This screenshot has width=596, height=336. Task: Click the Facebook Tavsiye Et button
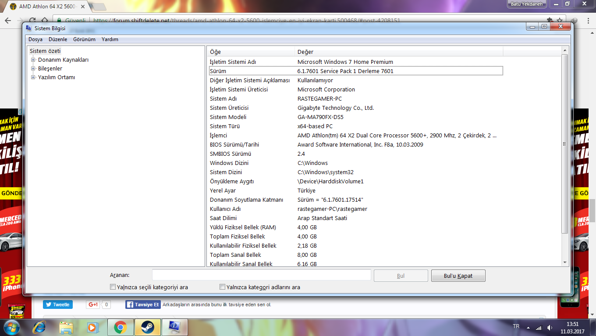tap(143, 304)
